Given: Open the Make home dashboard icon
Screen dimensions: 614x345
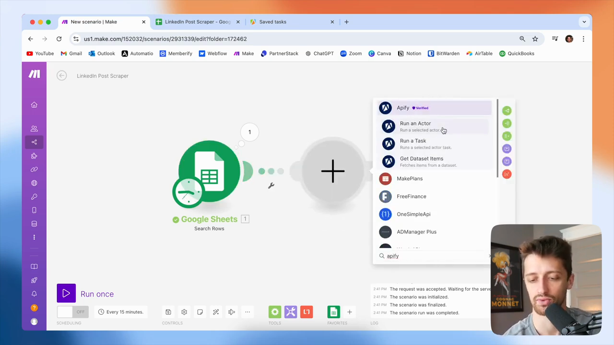Looking at the screenshot, I should 34,105.
